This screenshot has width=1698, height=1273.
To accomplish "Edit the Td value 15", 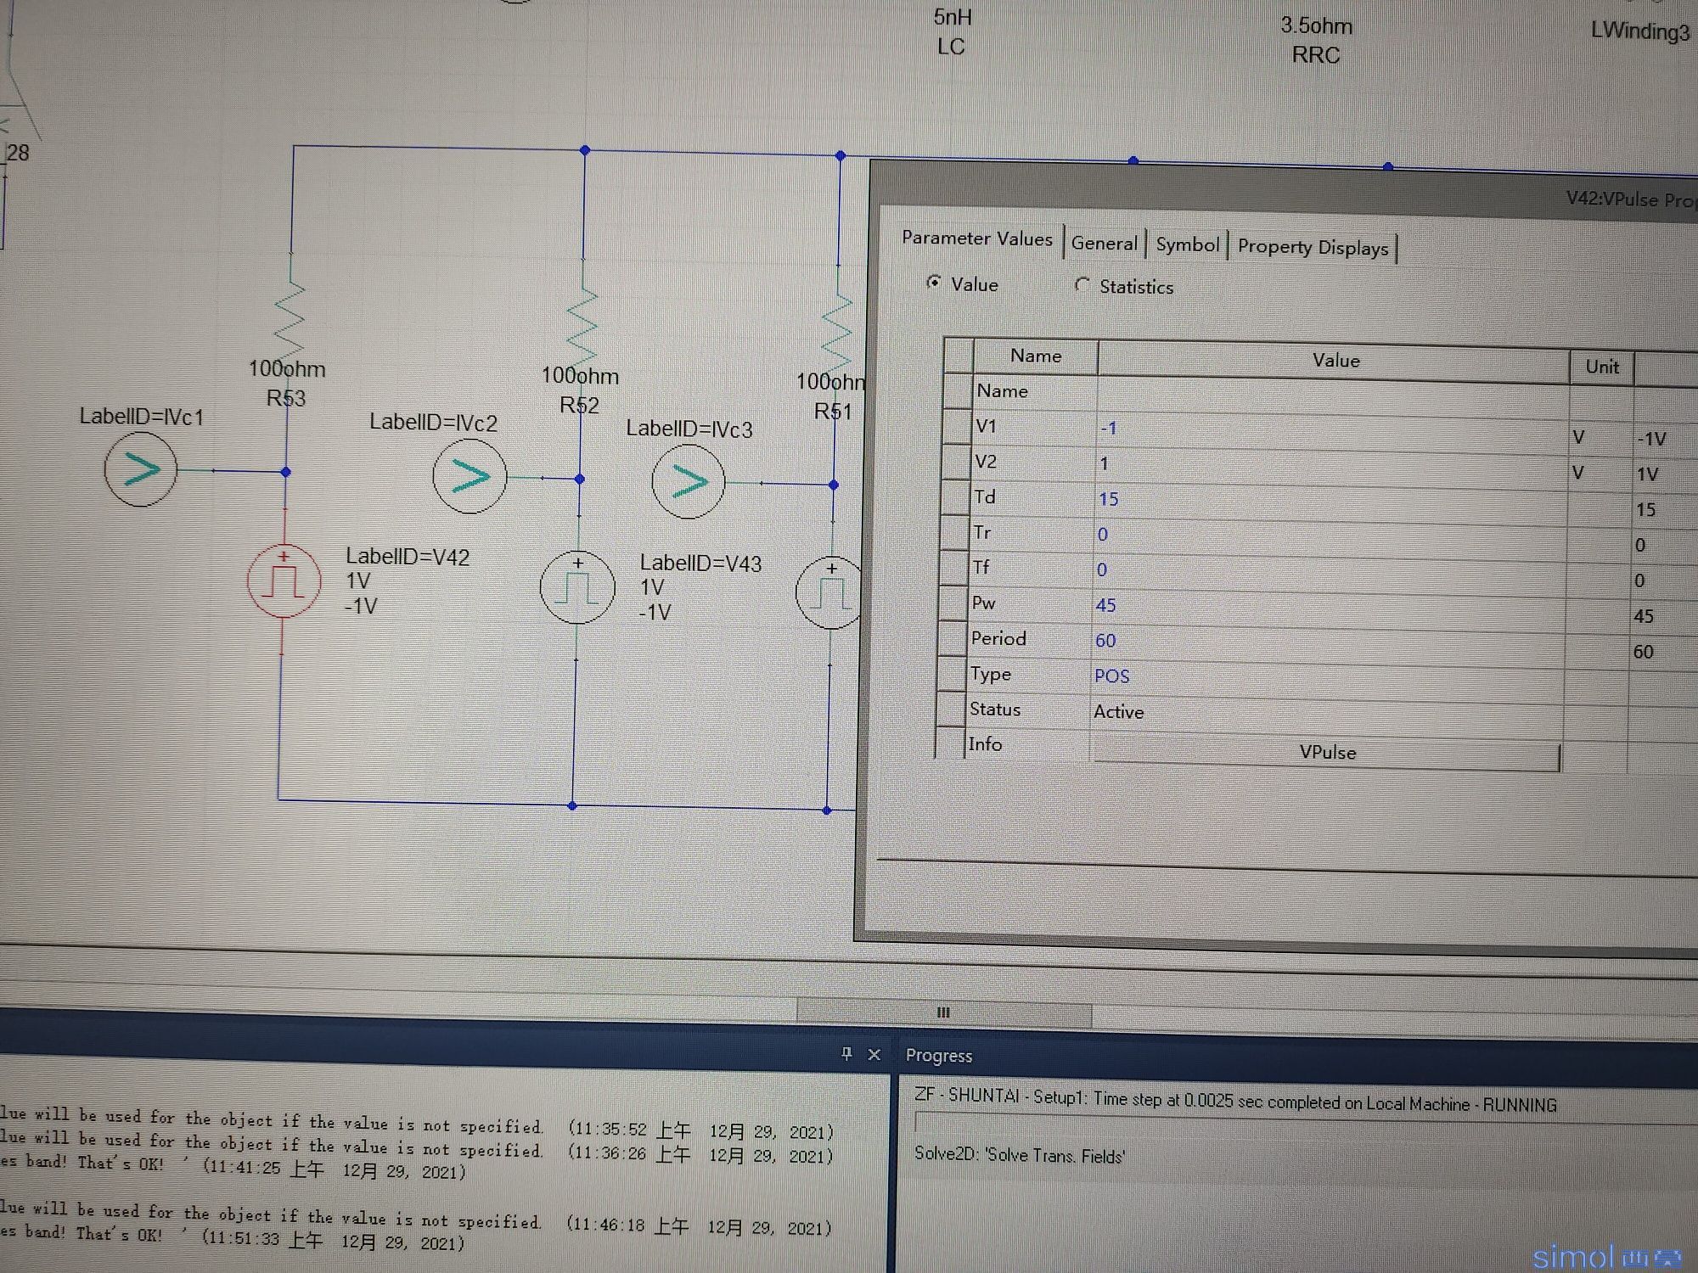I will click(1330, 502).
